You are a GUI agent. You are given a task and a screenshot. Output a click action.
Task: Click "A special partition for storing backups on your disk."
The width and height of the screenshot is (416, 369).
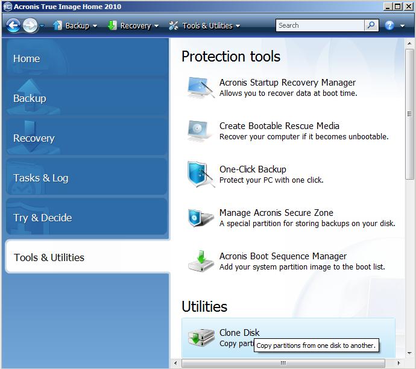(x=307, y=224)
